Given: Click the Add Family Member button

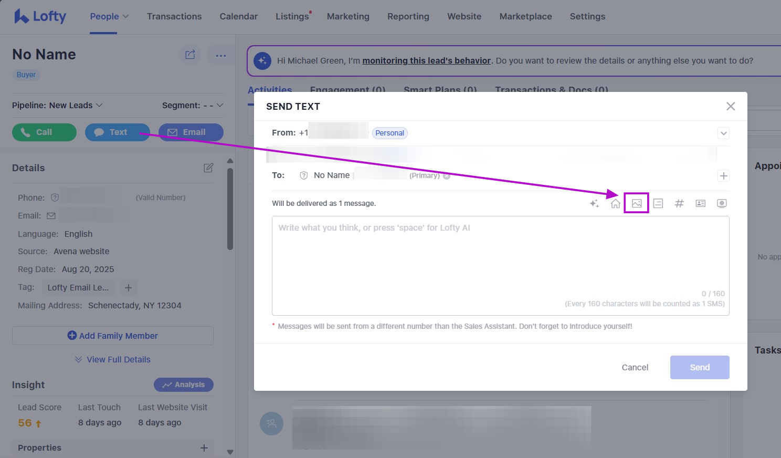Looking at the screenshot, I should [112, 336].
